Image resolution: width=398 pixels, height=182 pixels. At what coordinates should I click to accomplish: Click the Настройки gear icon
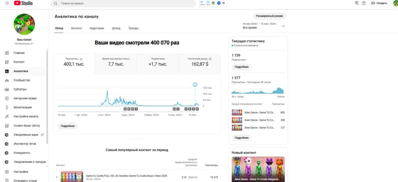click(x=7, y=172)
